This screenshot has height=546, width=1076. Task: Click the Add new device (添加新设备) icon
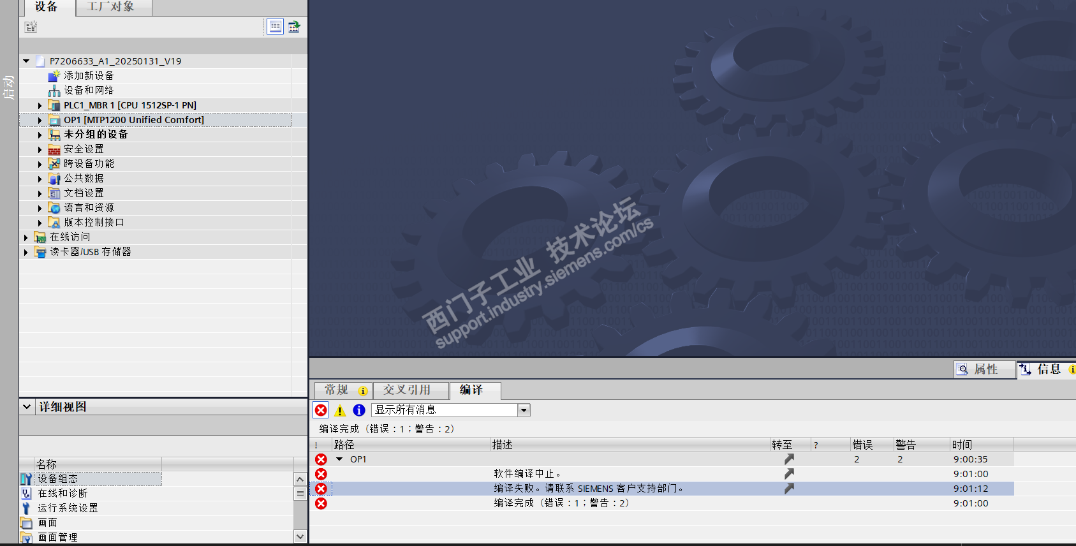coord(54,76)
